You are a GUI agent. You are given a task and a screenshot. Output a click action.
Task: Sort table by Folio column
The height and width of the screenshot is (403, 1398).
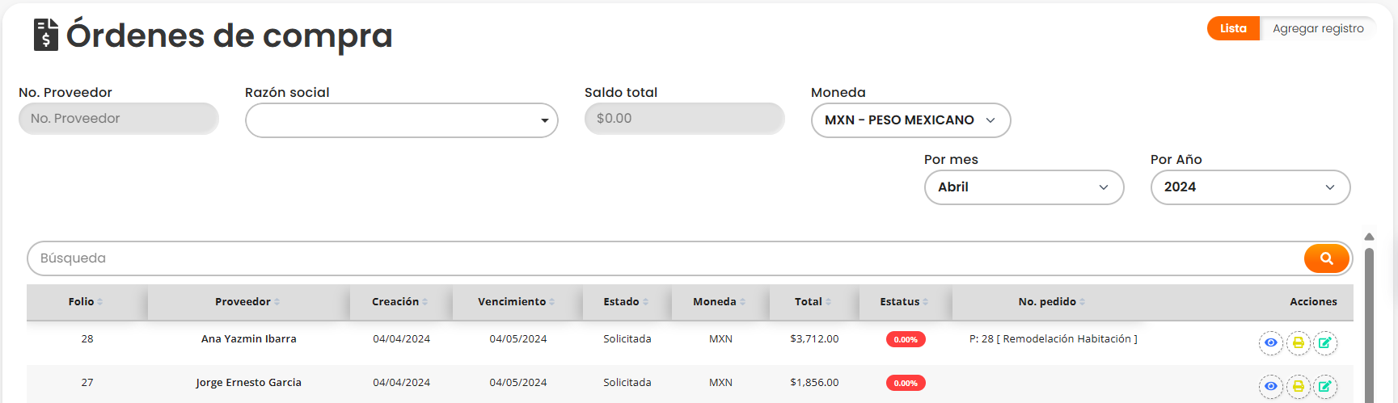[x=86, y=302]
